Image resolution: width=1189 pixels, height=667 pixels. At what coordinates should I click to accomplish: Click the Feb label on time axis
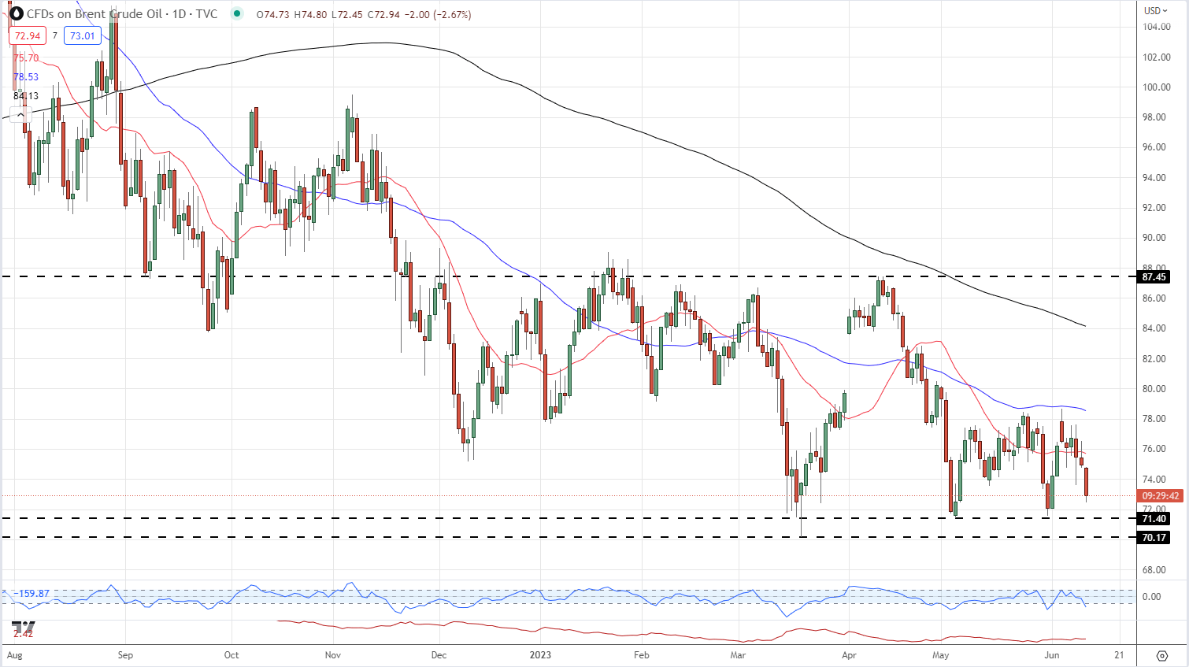click(642, 655)
